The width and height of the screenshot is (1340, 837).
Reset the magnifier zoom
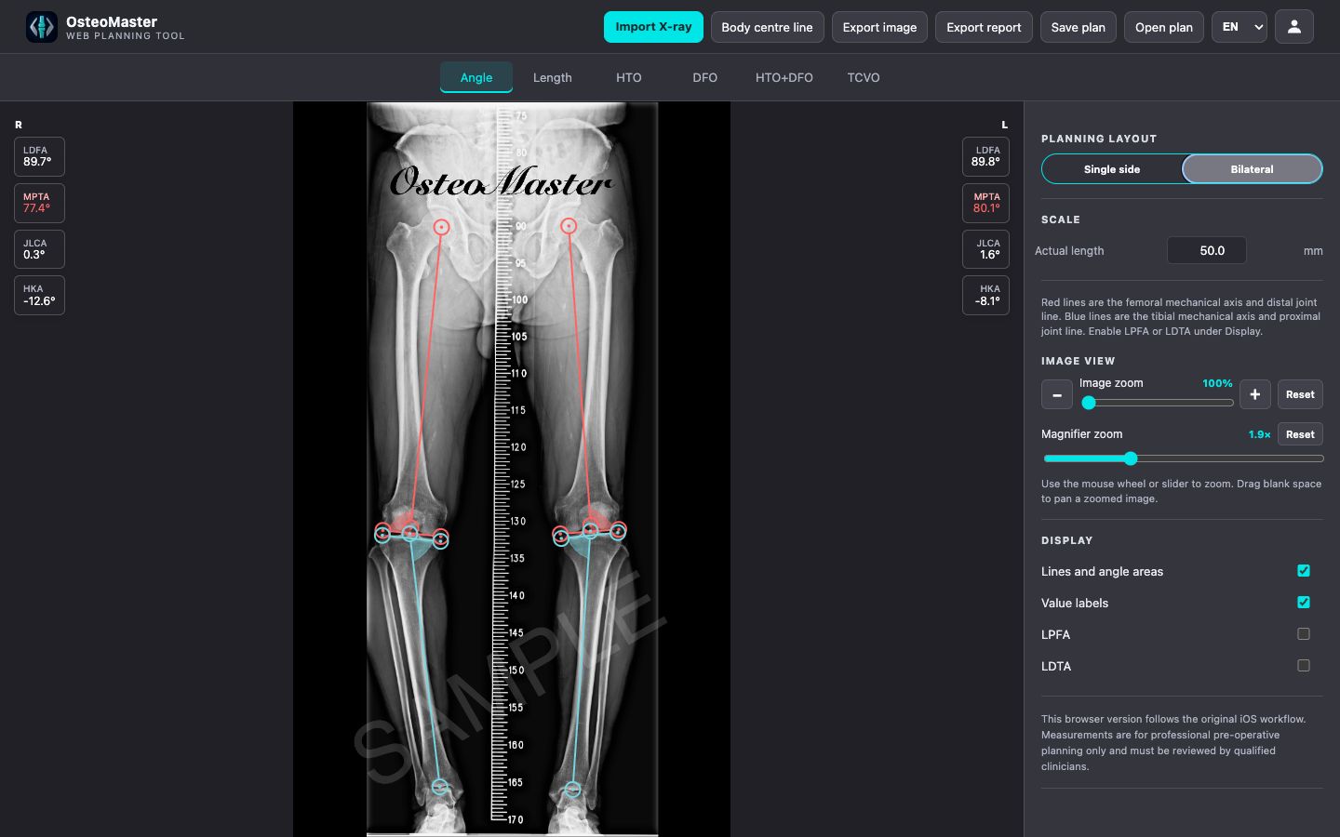click(x=1300, y=434)
